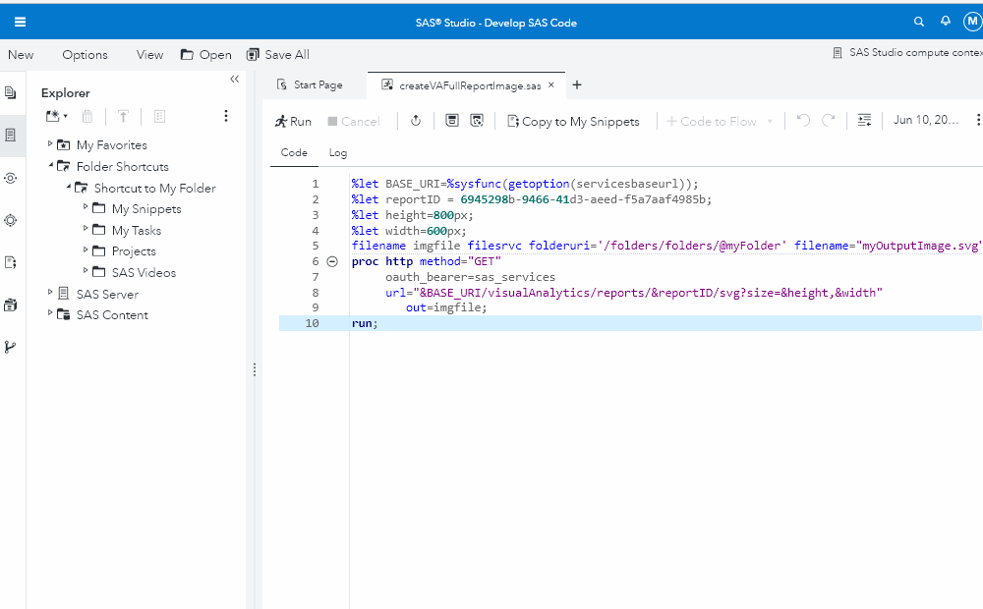
Task: Collapse the Explorer pane with the chevrons
Action: pyautogui.click(x=234, y=80)
